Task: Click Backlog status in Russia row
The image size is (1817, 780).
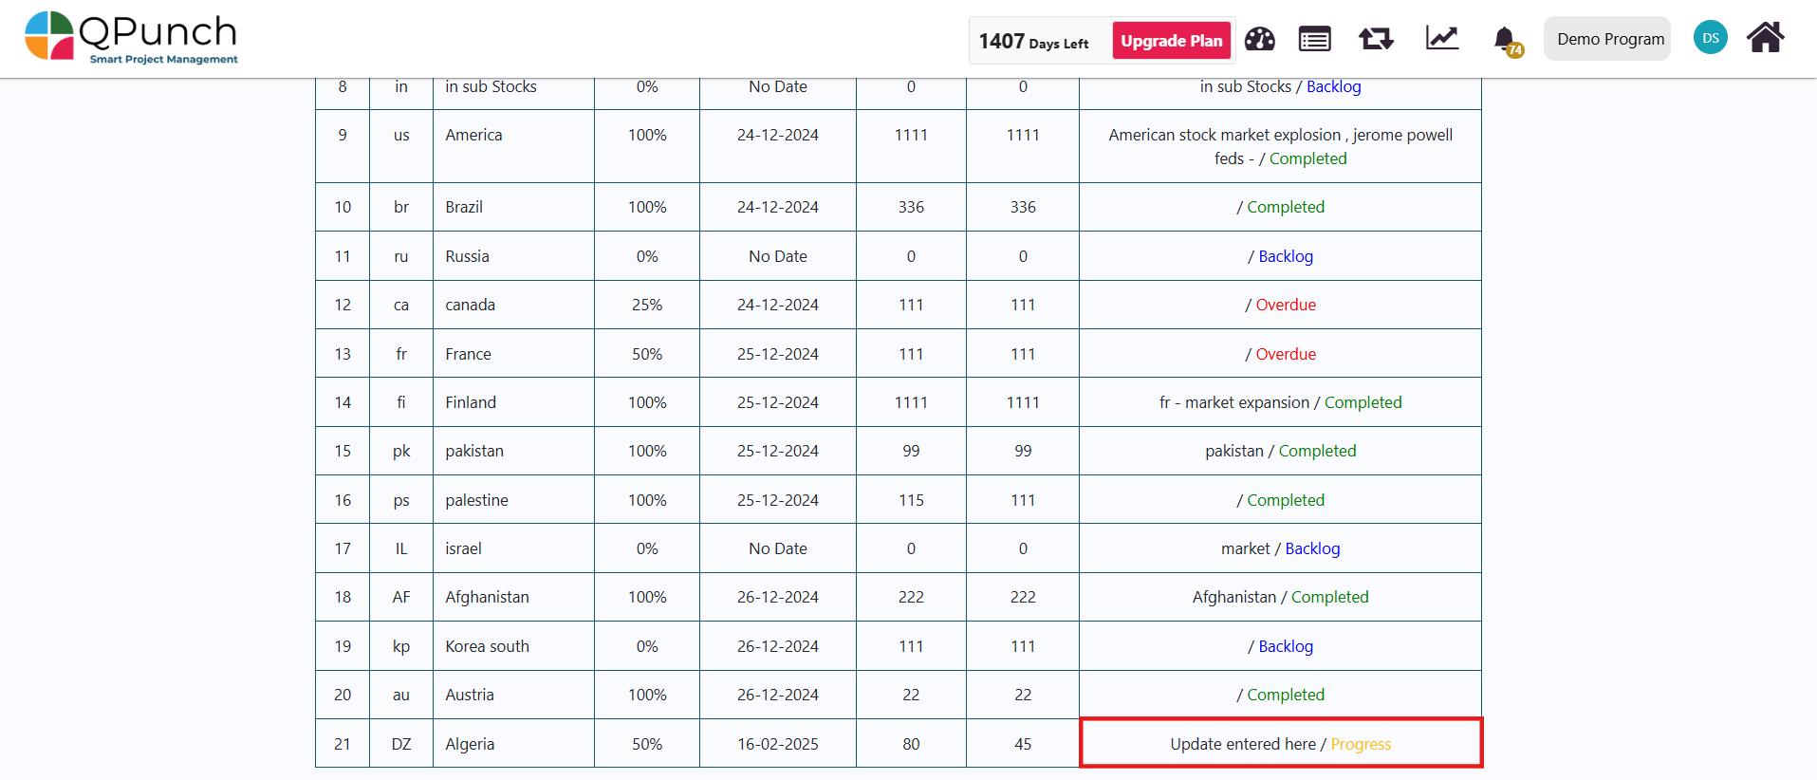Action: pyautogui.click(x=1286, y=256)
